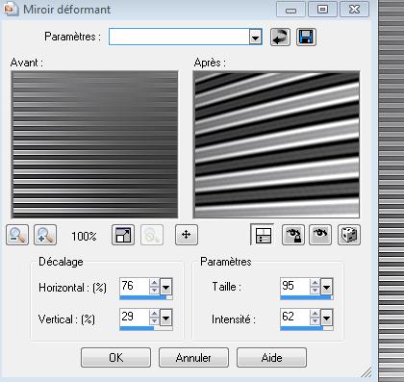Toggle auto proof eye with lock

click(292, 235)
